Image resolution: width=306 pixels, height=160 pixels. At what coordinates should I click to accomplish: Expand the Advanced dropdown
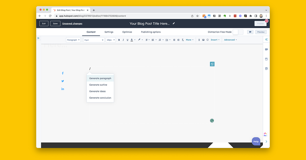(x=231, y=40)
